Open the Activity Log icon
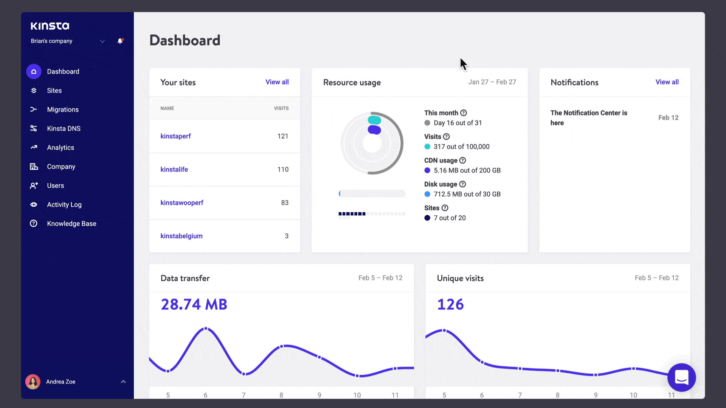 coord(33,204)
